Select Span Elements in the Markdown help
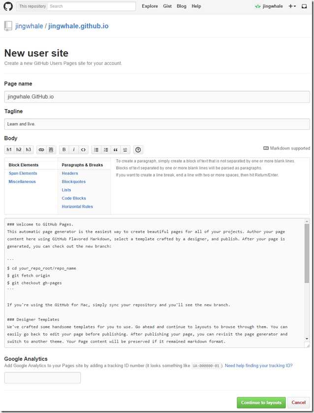This screenshot has width=314, height=413. coord(23,173)
